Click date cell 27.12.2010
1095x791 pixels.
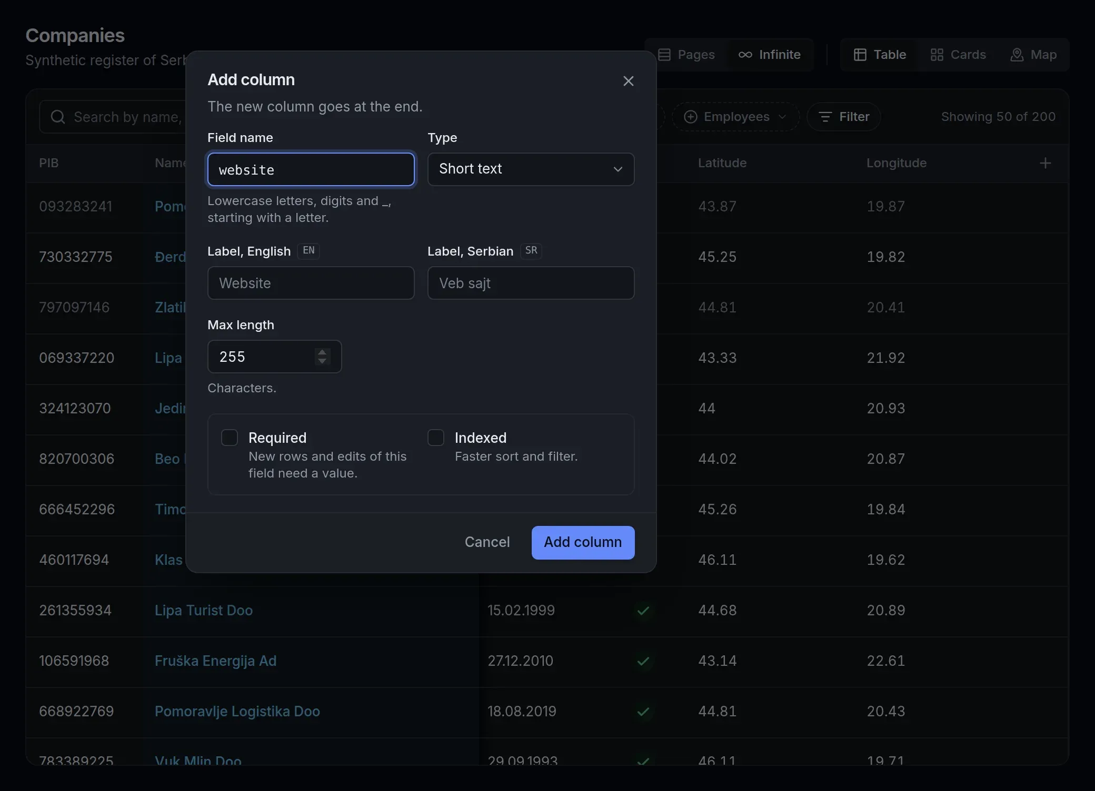coord(520,661)
